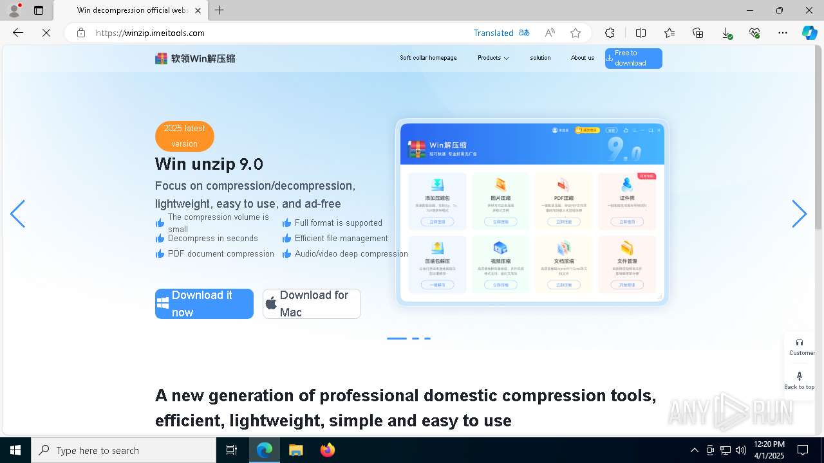Click the Free to download button
This screenshot has width=824, height=463.
tap(633, 59)
